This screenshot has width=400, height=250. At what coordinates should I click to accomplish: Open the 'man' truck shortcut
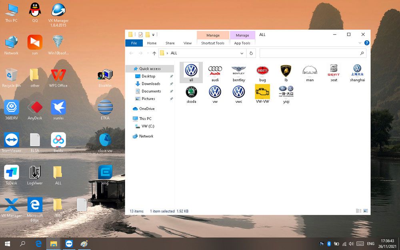(310, 72)
